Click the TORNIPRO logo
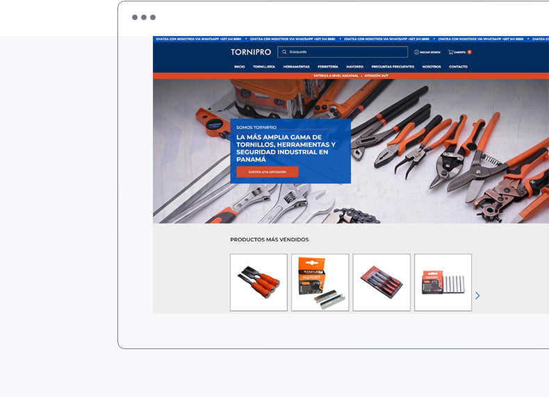 point(251,52)
